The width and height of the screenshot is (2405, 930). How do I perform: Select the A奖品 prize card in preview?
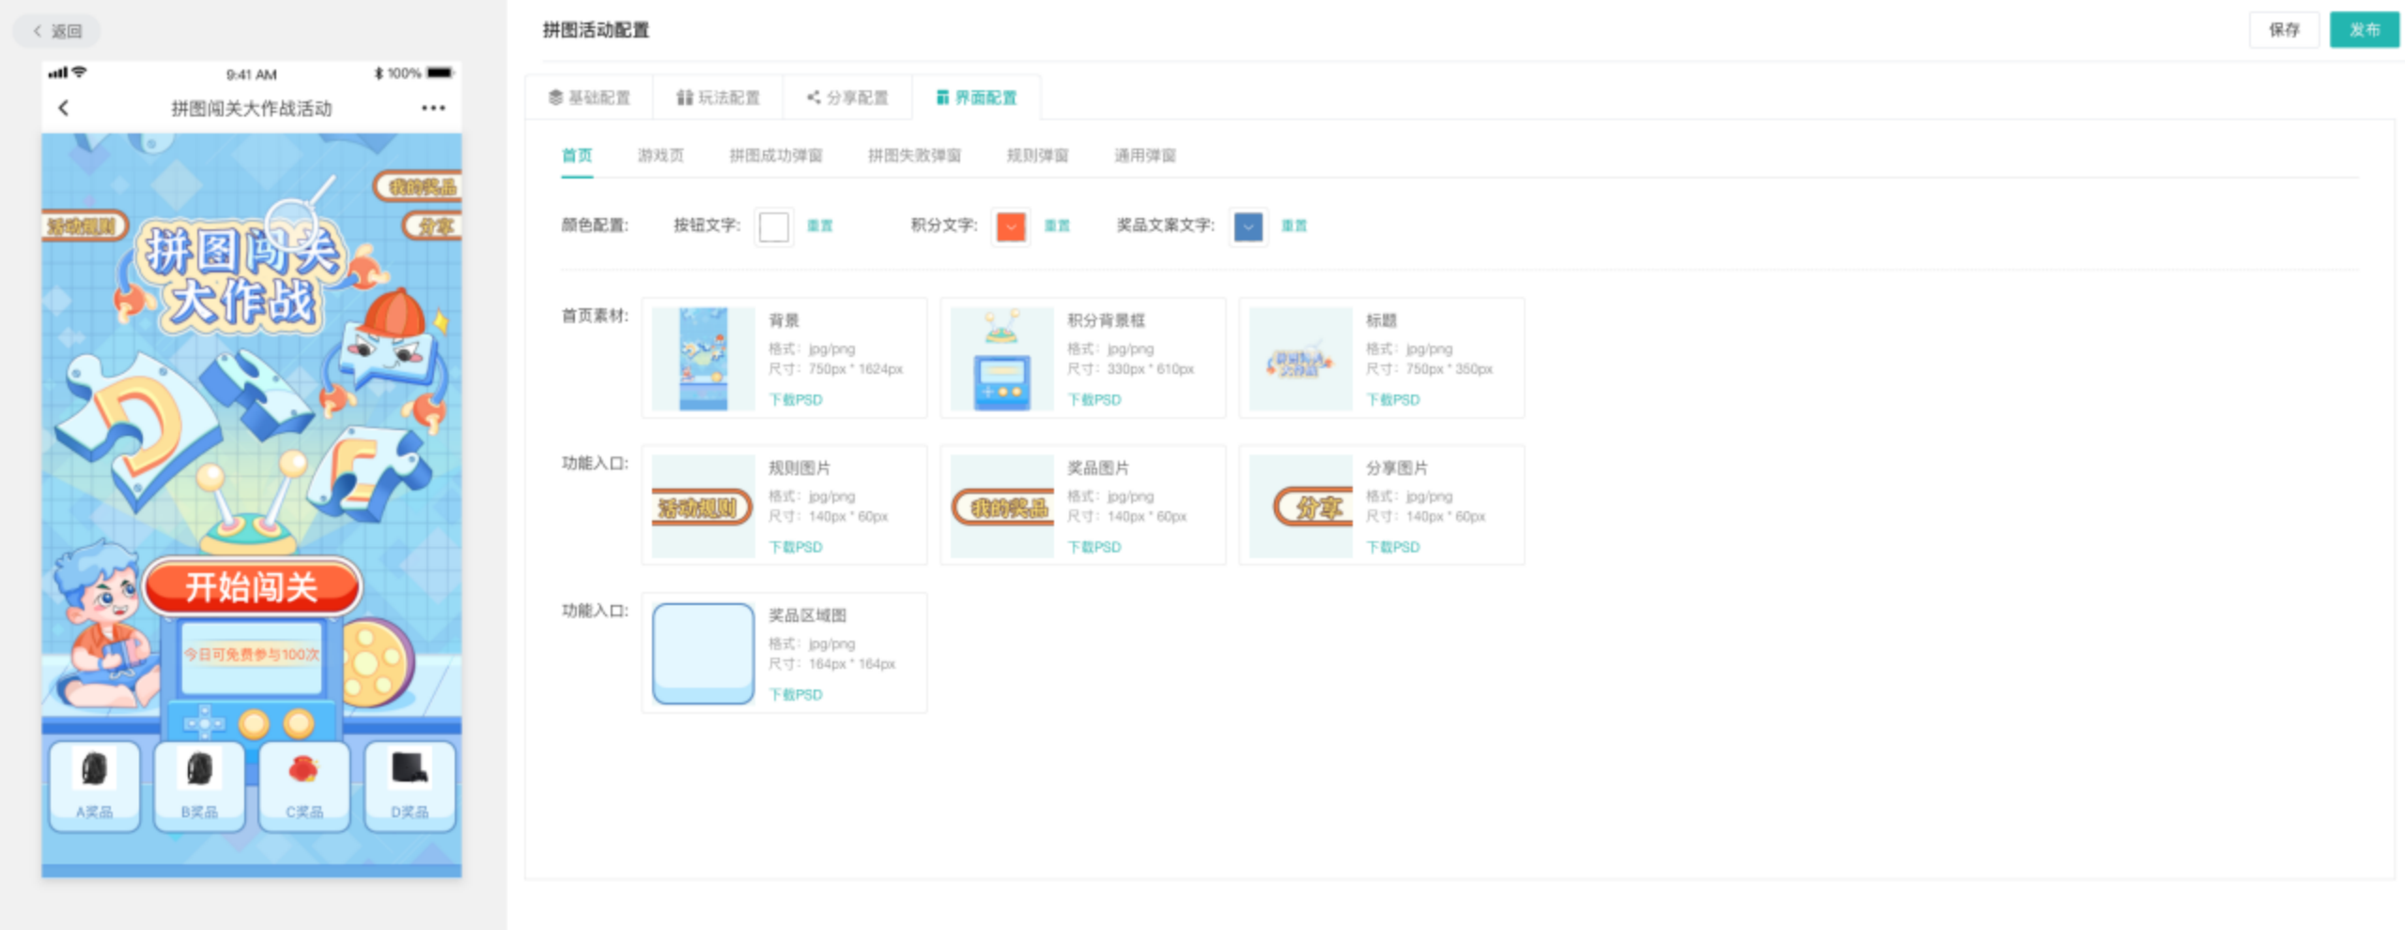94,785
